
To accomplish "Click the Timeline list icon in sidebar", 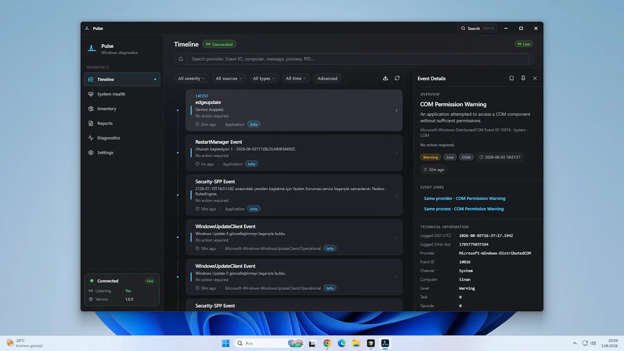I will tap(91, 79).
